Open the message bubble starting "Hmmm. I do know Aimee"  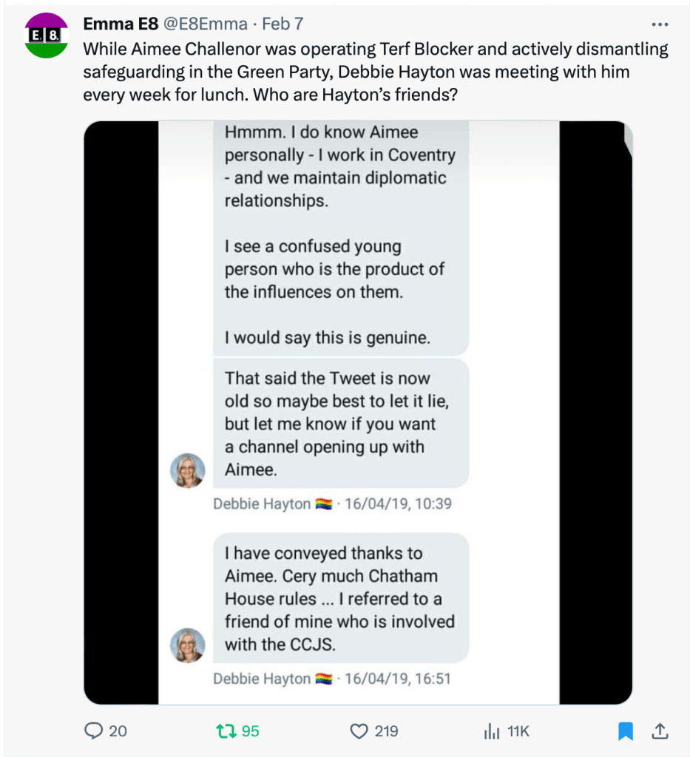(340, 237)
